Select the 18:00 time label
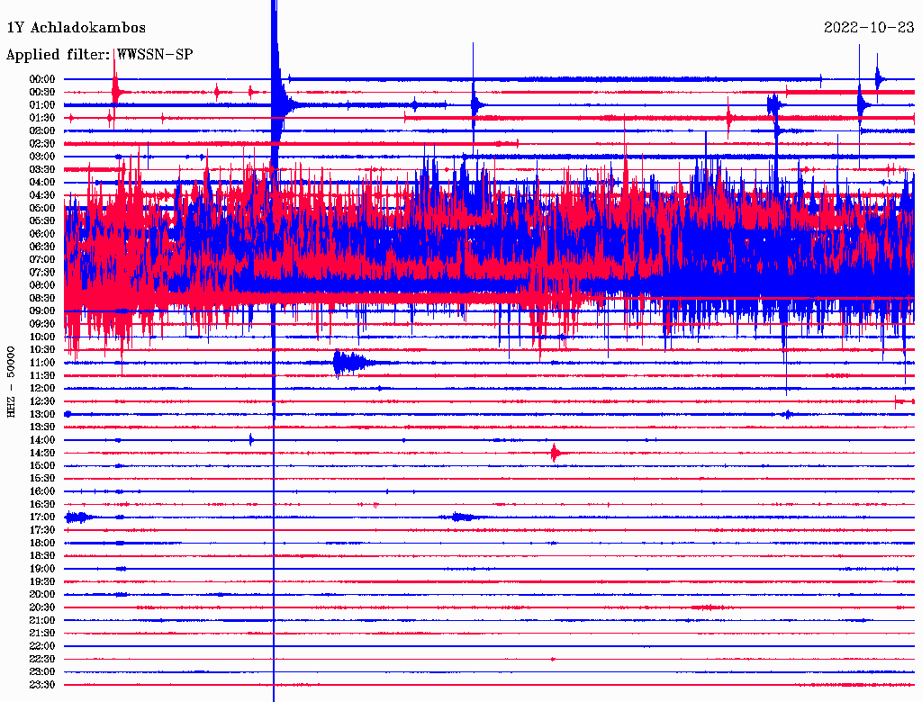 click(42, 544)
